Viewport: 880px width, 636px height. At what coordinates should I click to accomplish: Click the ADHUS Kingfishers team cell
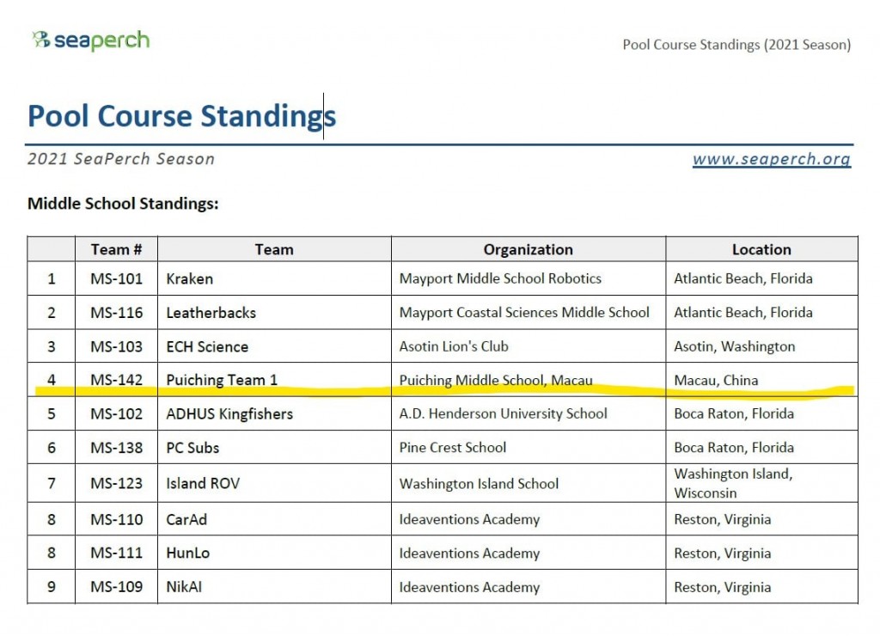229,413
